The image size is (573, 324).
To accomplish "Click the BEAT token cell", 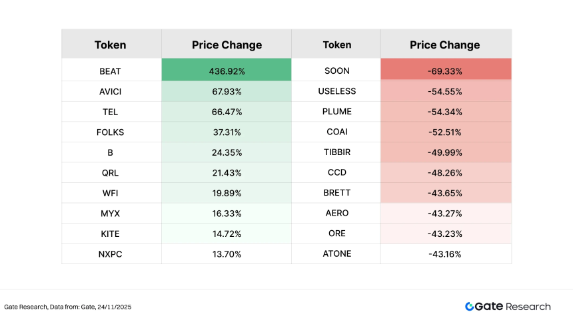I will [x=111, y=71].
